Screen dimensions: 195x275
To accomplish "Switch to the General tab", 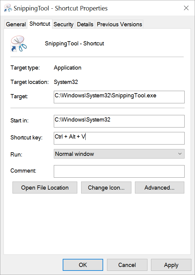I will 16,24.
